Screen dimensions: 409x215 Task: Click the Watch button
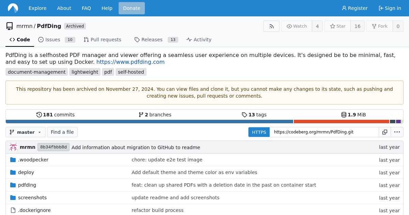click(x=297, y=26)
